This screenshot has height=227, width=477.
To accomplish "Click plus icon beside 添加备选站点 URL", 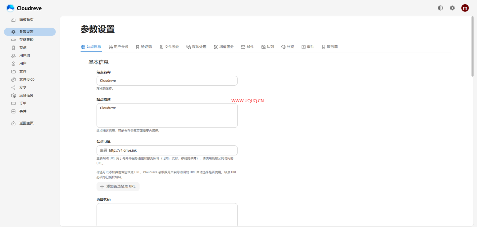I will click(x=102, y=186).
